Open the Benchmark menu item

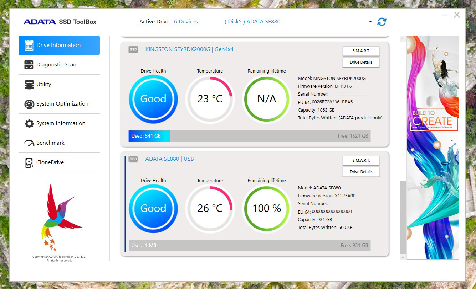pos(50,143)
